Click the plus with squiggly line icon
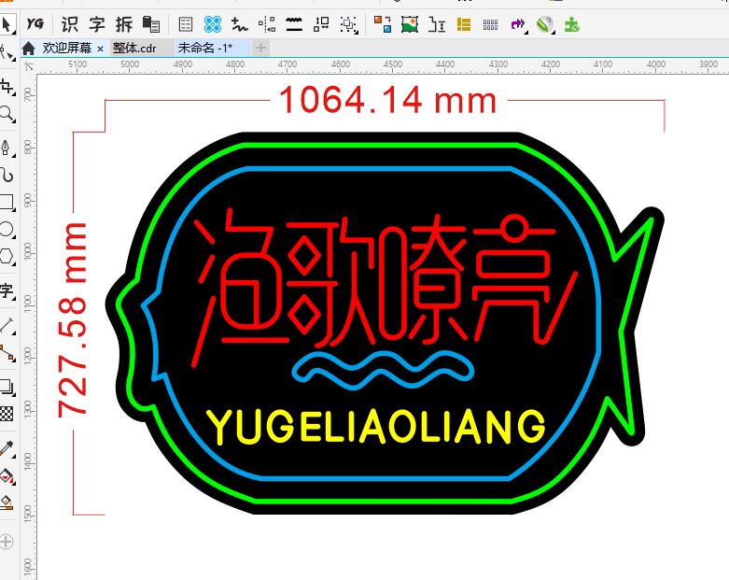Screen dimensions: 729x580 coord(240,24)
